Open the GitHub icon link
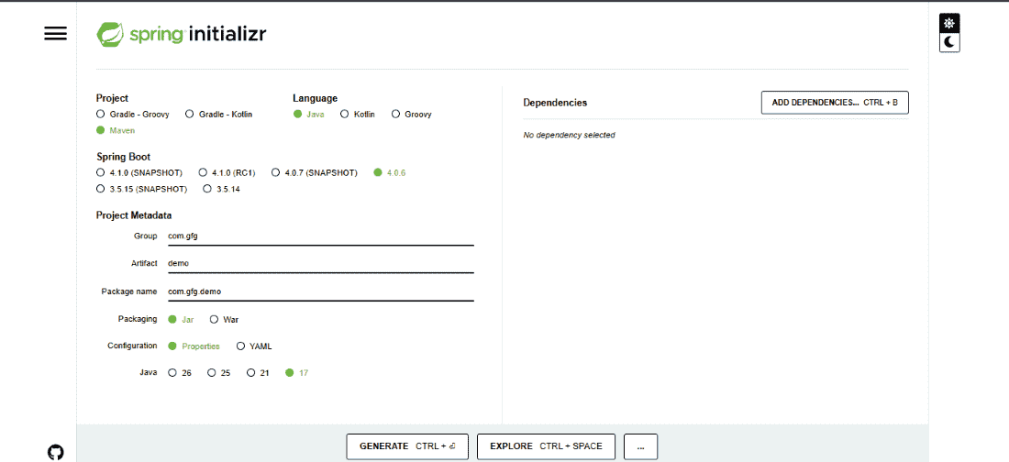 coord(56,452)
